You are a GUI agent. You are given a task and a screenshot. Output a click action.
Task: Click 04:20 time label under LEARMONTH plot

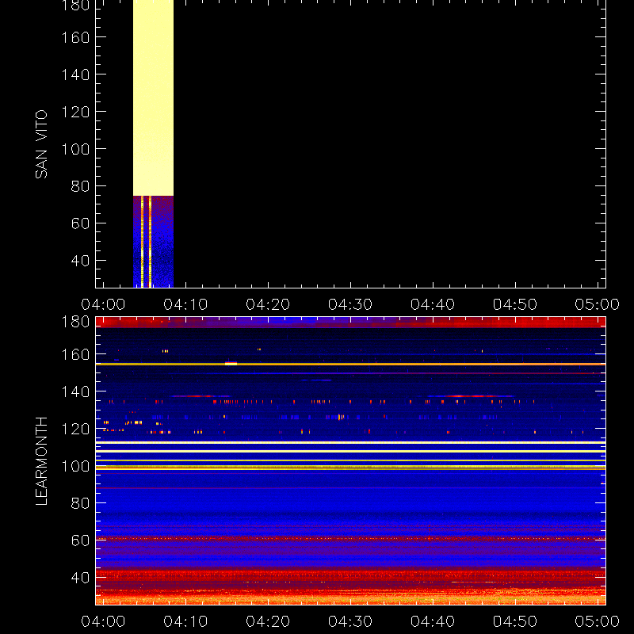pyautogui.click(x=268, y=621)
